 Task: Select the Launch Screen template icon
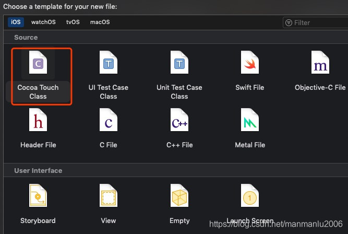[x=250, y=195]
